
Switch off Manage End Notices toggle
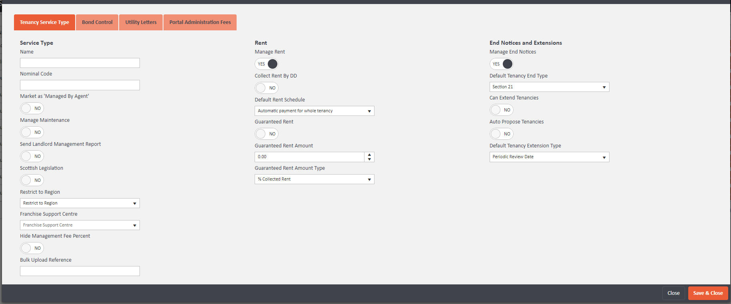(502, 64)
